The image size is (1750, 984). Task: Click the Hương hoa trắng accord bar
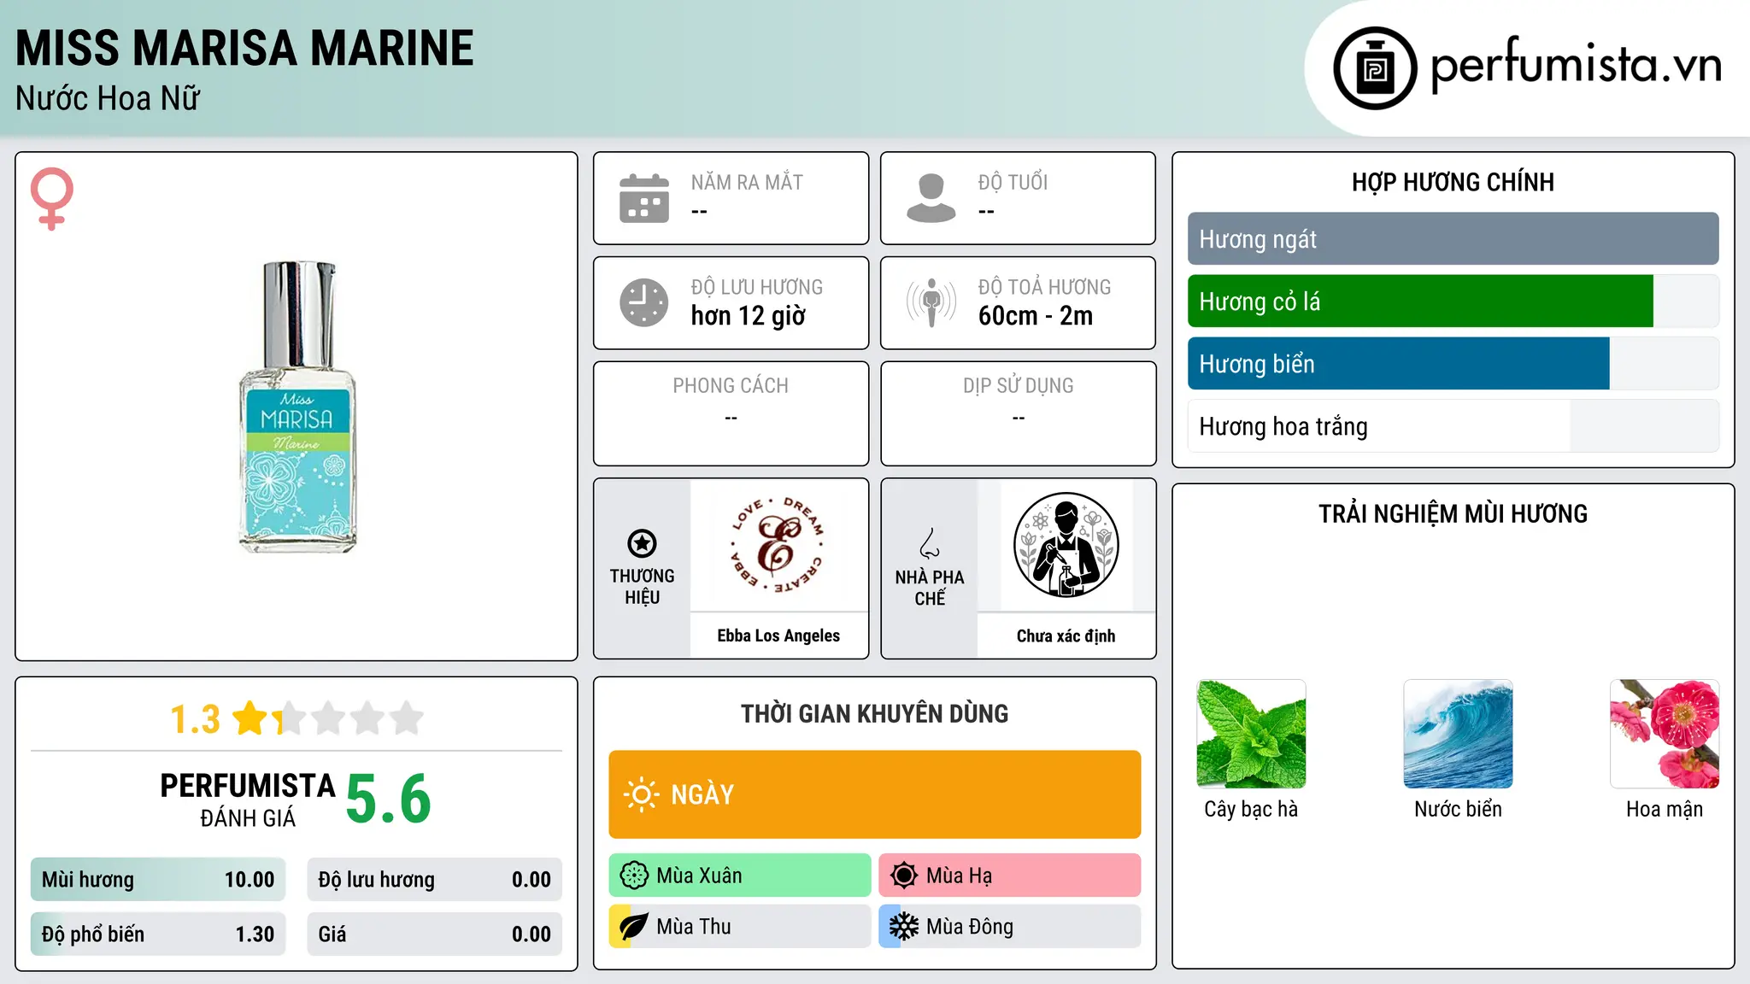pyautogui.click(x=1453, y=426)
